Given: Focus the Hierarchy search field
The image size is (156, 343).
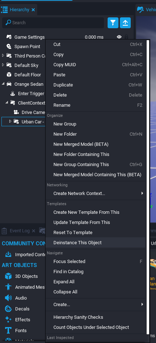Looking at the screenshot, I should pyautogui.click(x=53, y=23).
